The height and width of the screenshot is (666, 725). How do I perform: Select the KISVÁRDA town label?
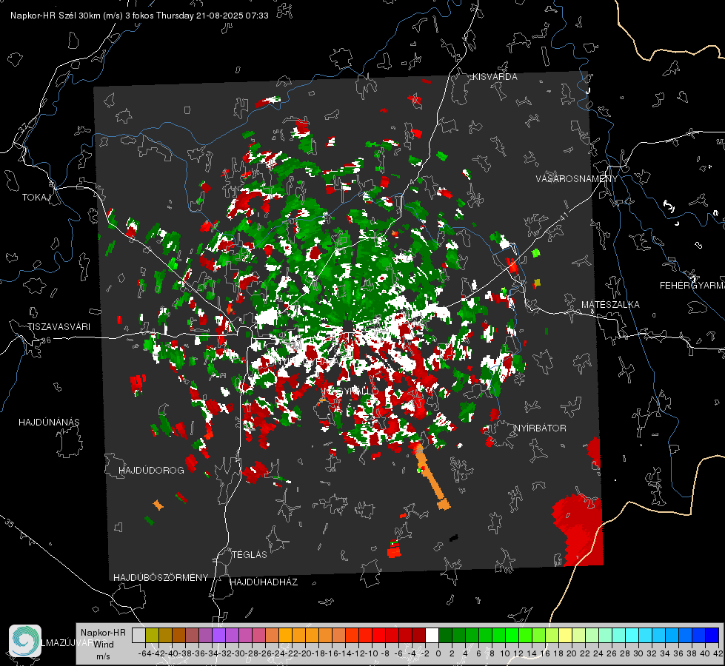click(x=495, y=77)
